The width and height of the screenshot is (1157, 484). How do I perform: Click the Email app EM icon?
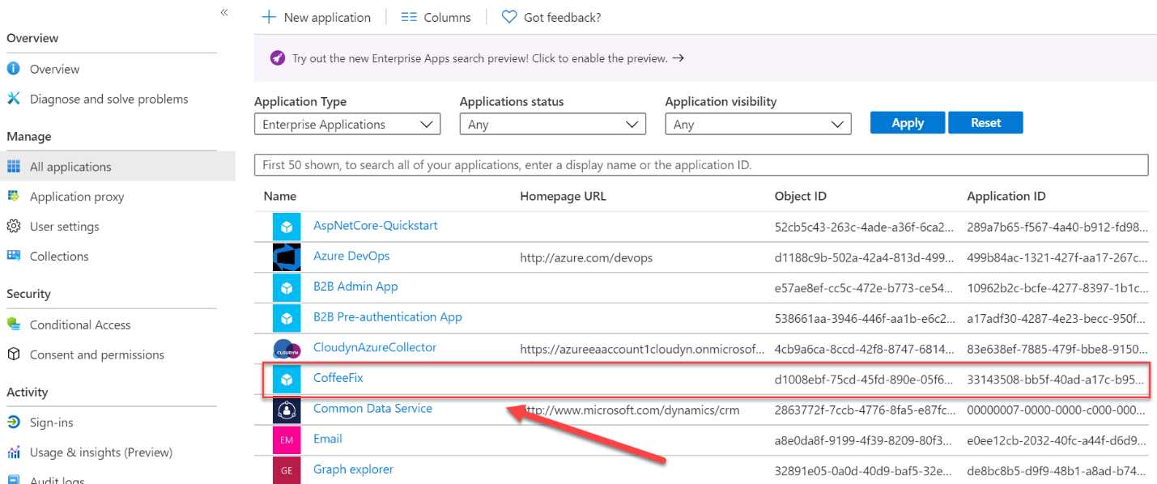(287, 439)
